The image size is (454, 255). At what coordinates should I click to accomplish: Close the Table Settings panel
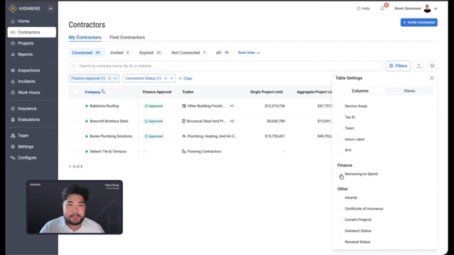(x=432, y=78)
